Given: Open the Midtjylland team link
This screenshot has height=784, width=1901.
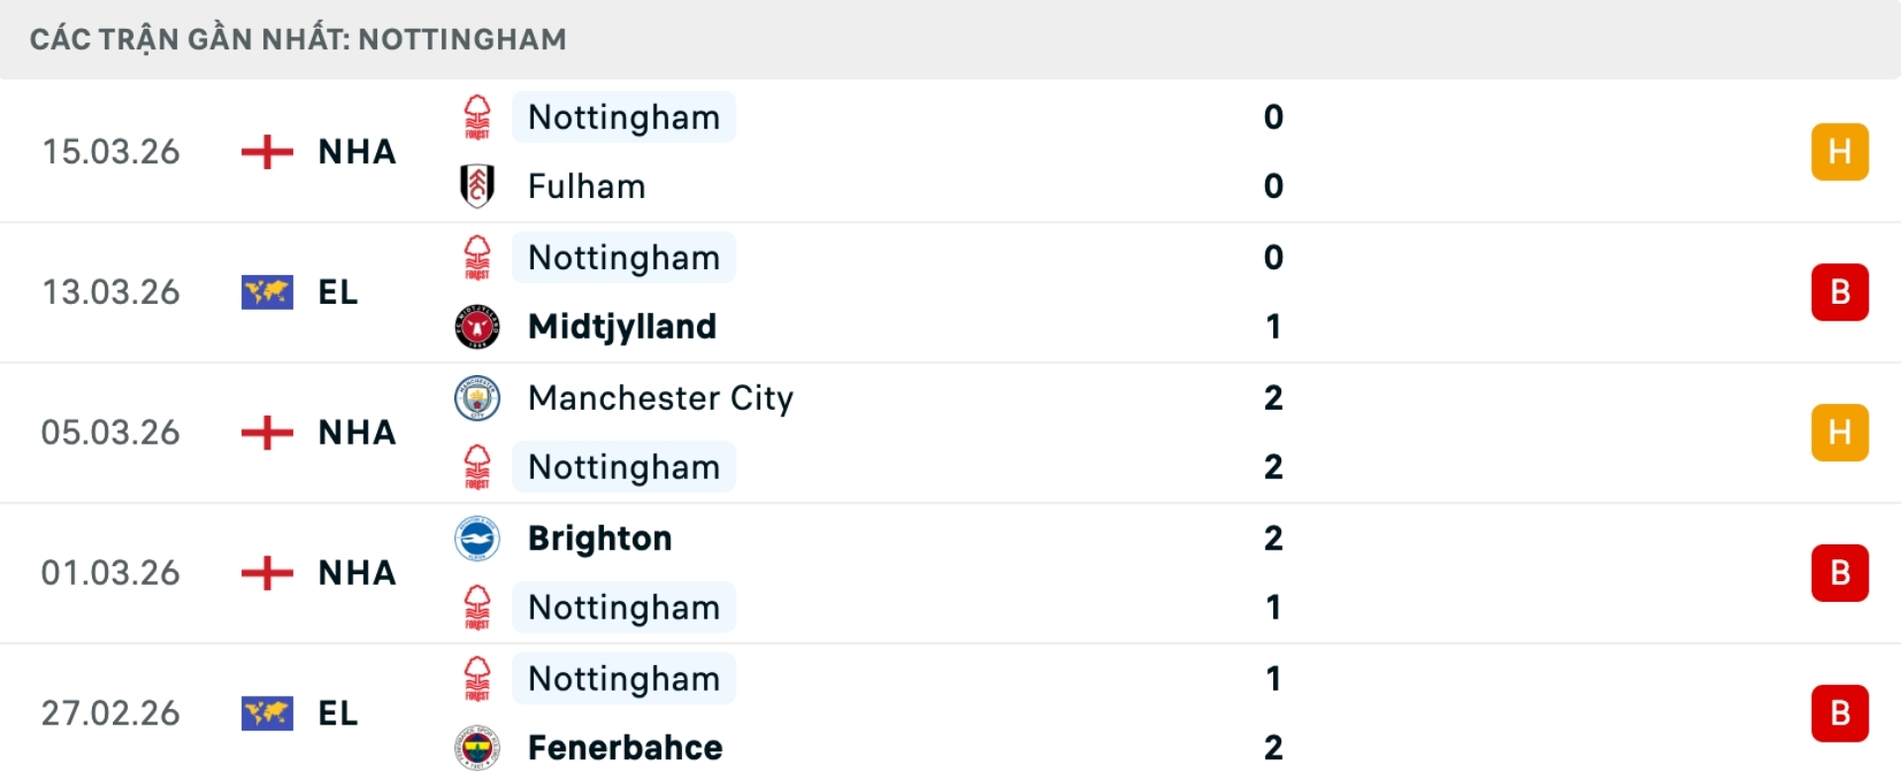Looking at the screenshot, I should pyautogui.click(x=622, y=327).
